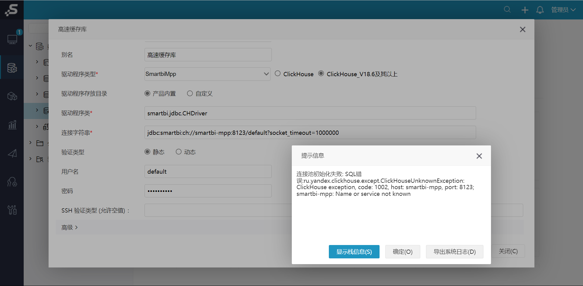Open the operations user-gear sidebar icon
Image resolution: width=583 pixels, height=286 pixels.
(x=12, y=182)
